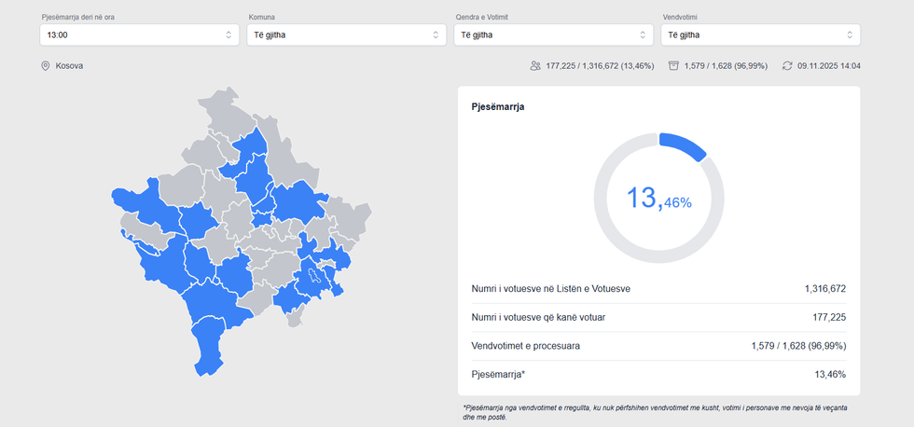This screenshot has height=427, width=914.
Task: Expand the Qendra e Votimit dropdown
Action: point(553,34)
